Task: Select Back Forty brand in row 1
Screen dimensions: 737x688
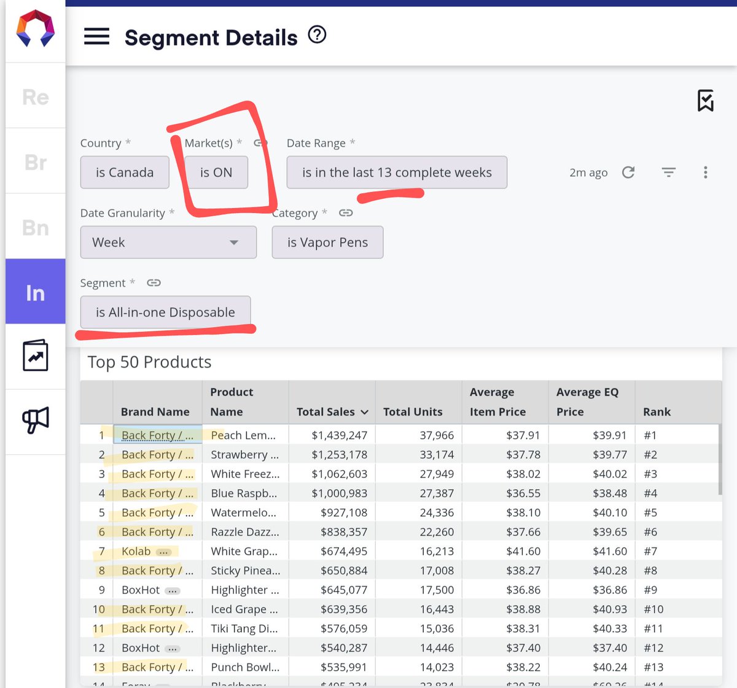Action: click(158, 435)
